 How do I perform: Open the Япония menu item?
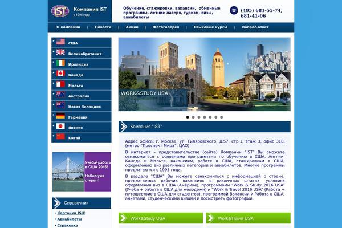tap(82, 127)
